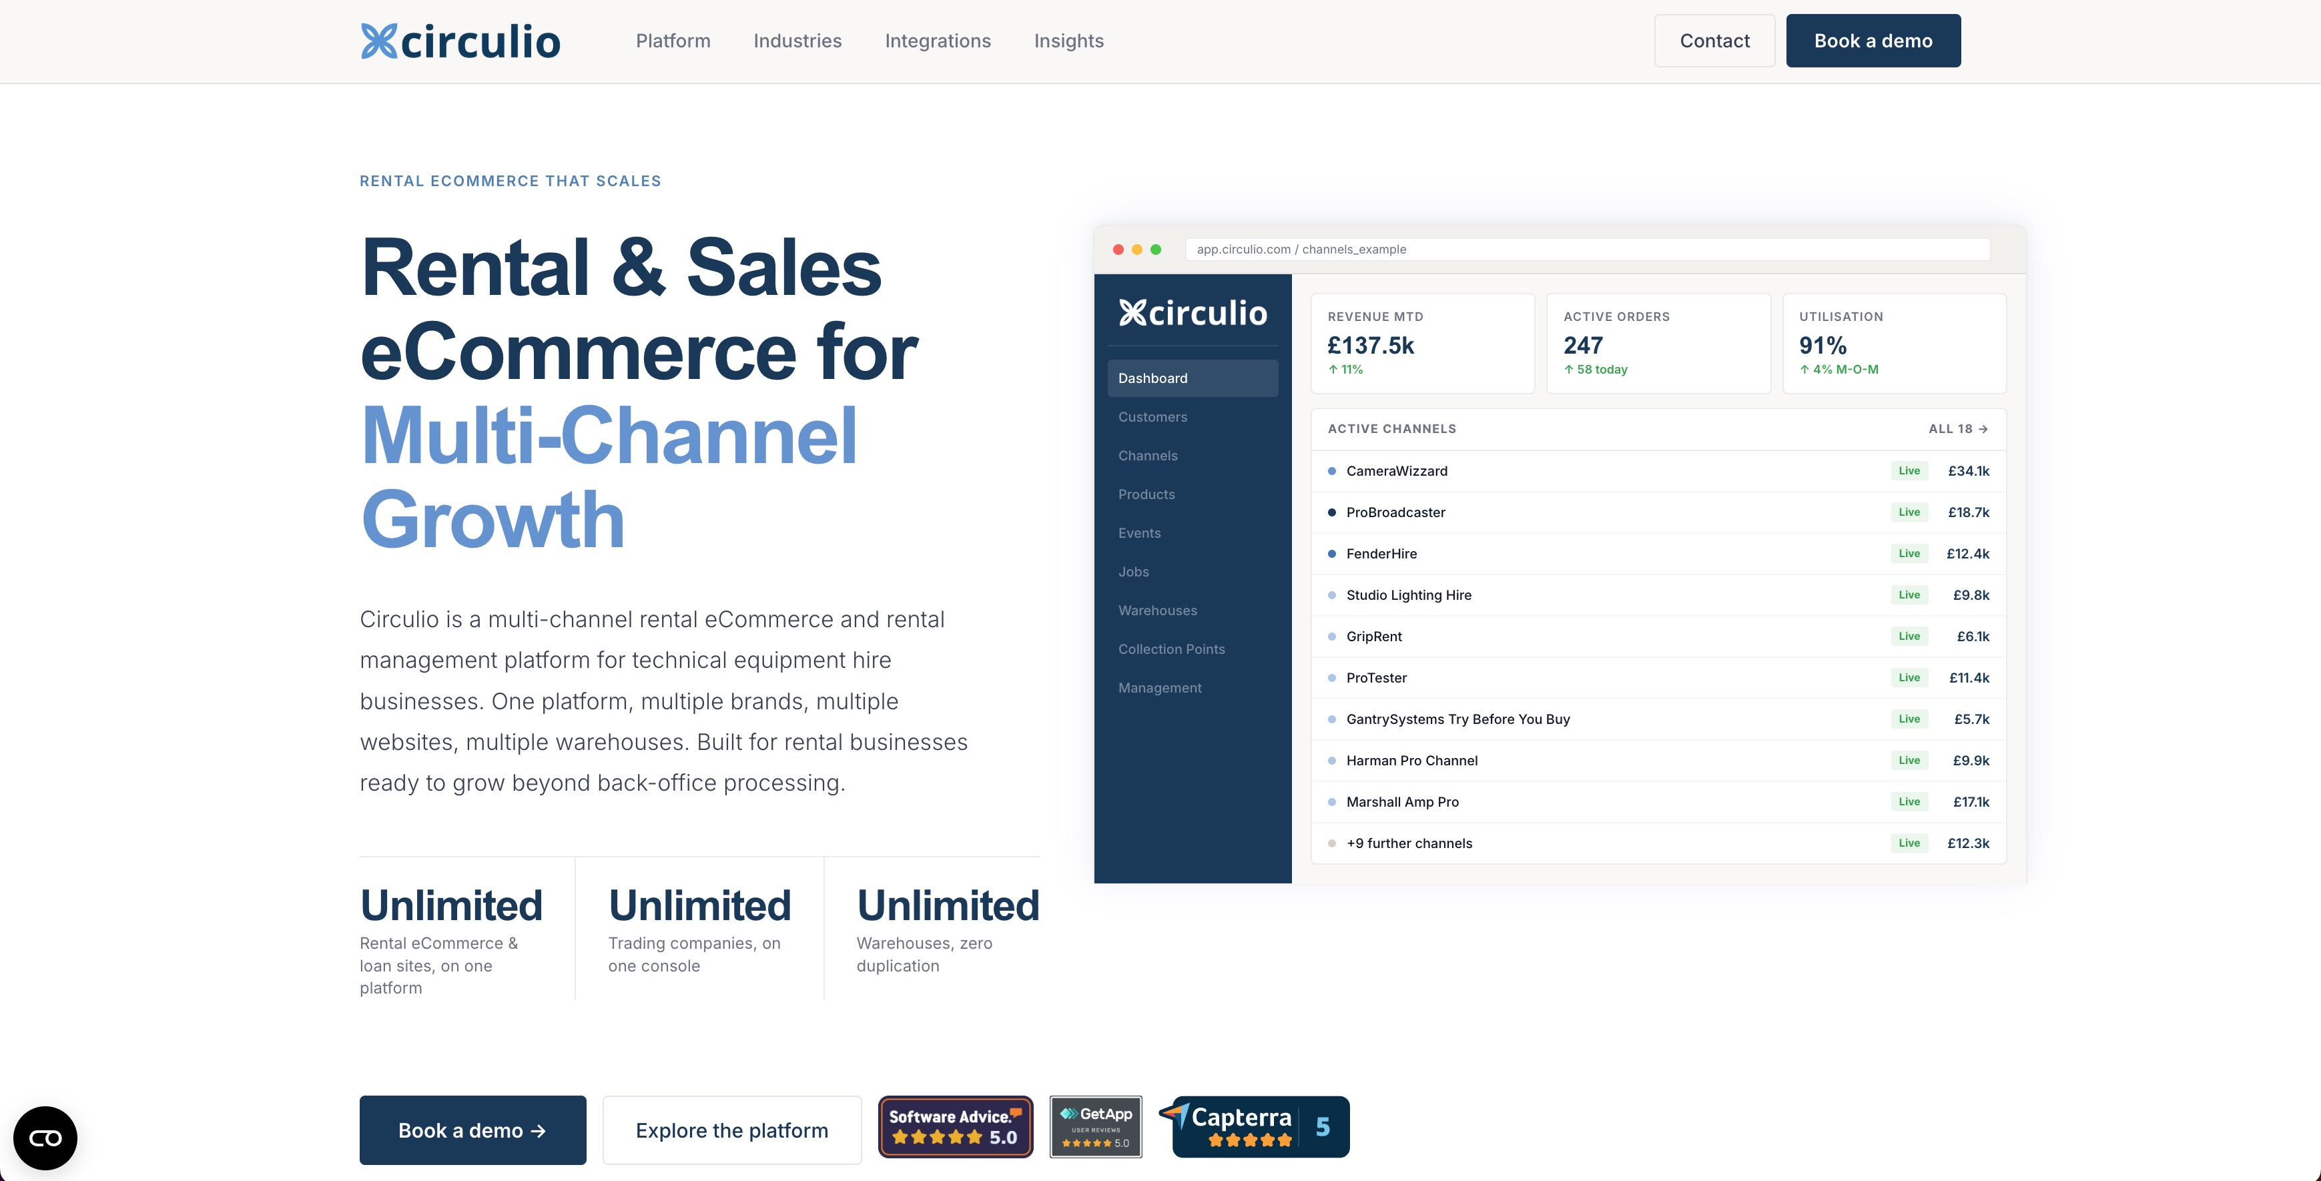
Task: Click the Revenue MTD card
Action: click(1423, 343)
